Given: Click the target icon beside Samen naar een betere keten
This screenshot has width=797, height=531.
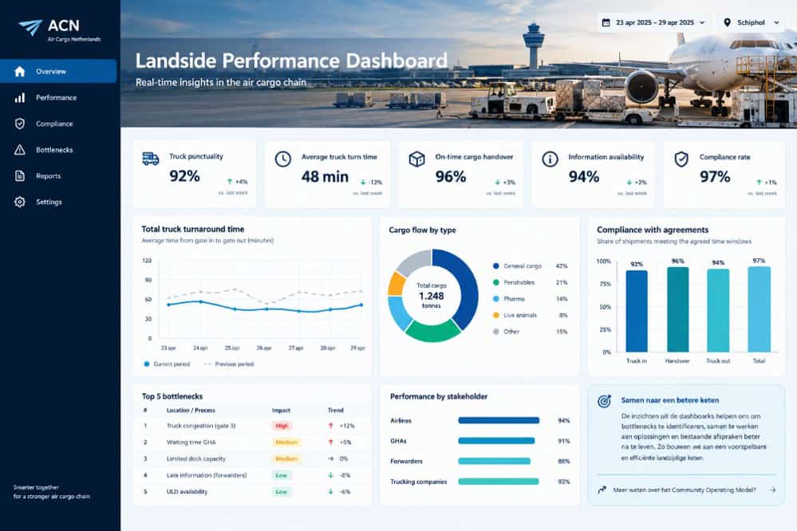Looking at the screenshot, I should point(605,401).
